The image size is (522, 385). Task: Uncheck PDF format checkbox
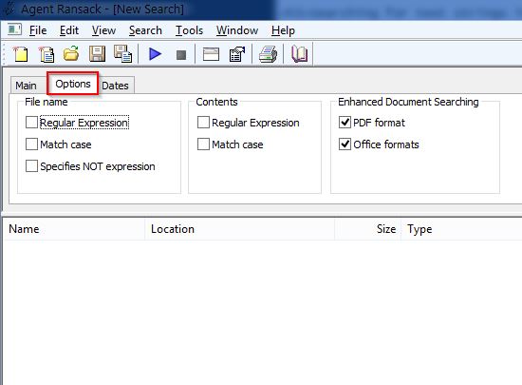pos(345,123)
